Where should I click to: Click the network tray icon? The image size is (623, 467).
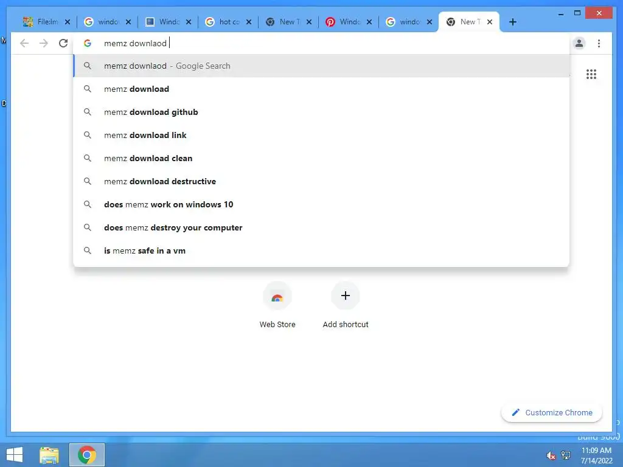[x=566, y=455]
